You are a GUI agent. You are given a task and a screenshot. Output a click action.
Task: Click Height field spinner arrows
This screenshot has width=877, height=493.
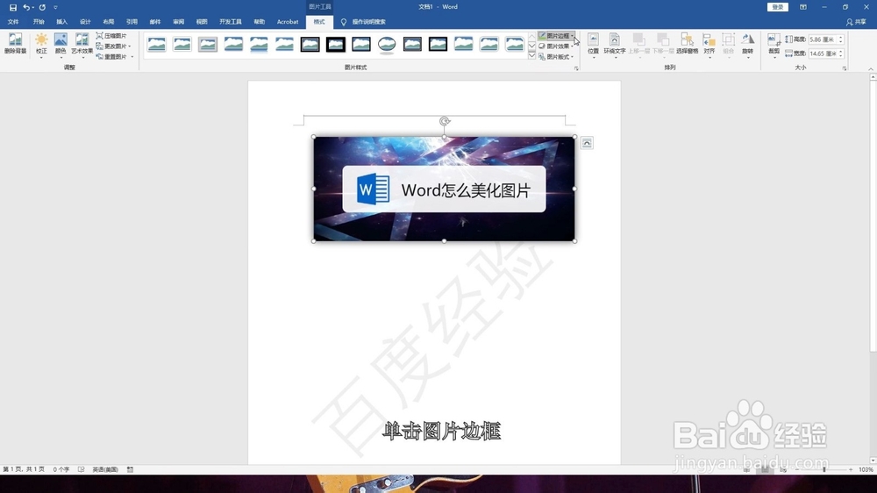click(841, 39)
